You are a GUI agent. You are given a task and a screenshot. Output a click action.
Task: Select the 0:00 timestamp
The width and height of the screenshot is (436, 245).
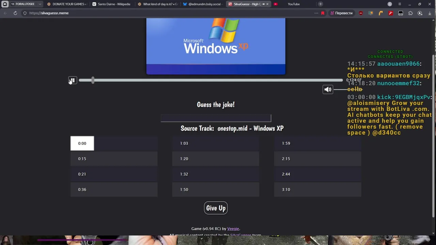(x=82, y=143)
